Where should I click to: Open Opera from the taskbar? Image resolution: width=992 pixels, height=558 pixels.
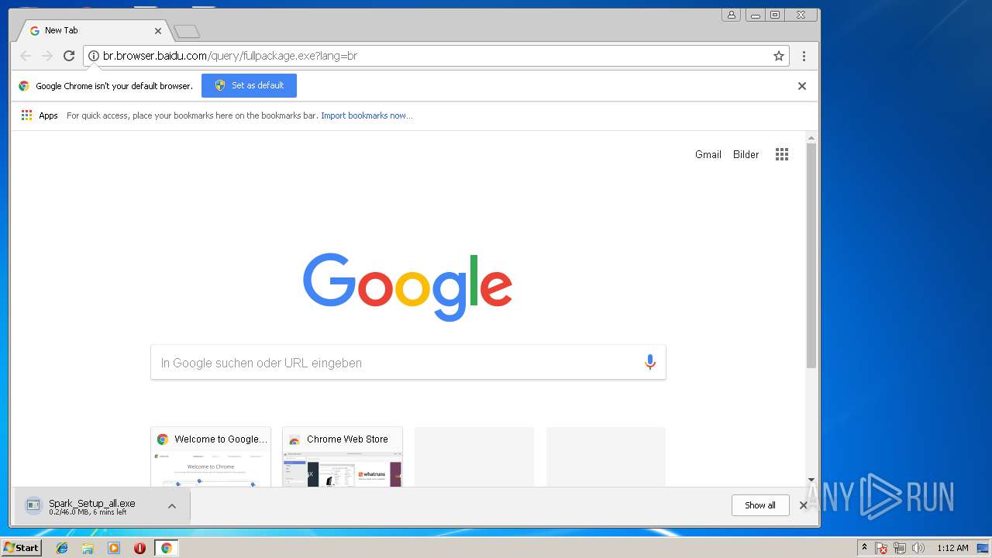(x=139, y=548)
